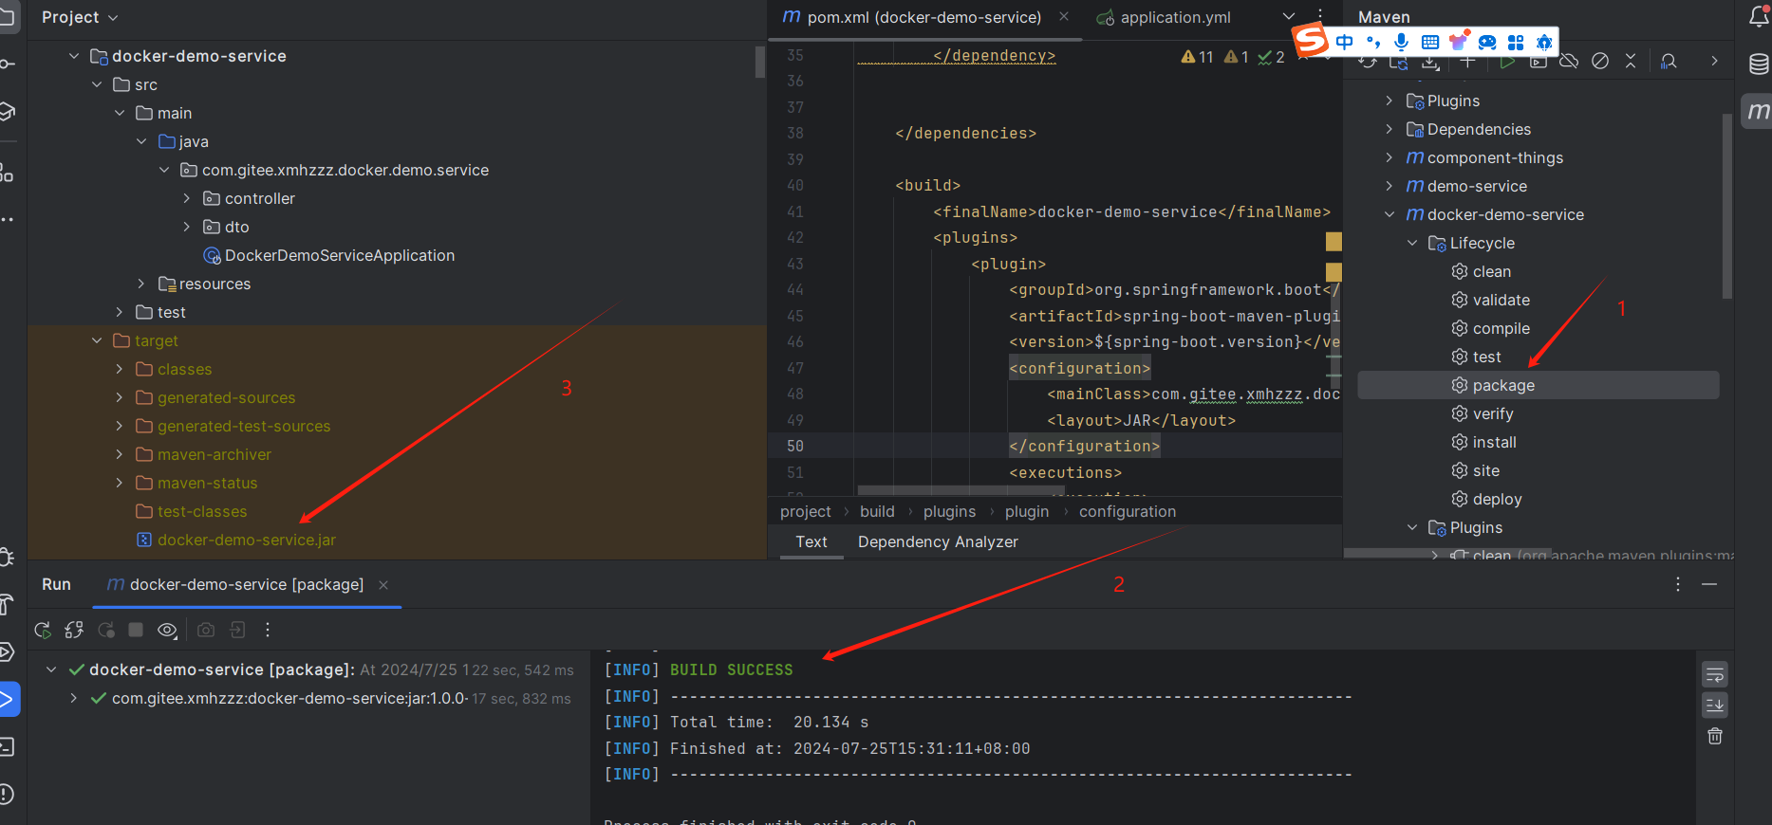Toggle soft-wrap in Run console
This screenshot has width=1772, height=825.
(1715, 675)
